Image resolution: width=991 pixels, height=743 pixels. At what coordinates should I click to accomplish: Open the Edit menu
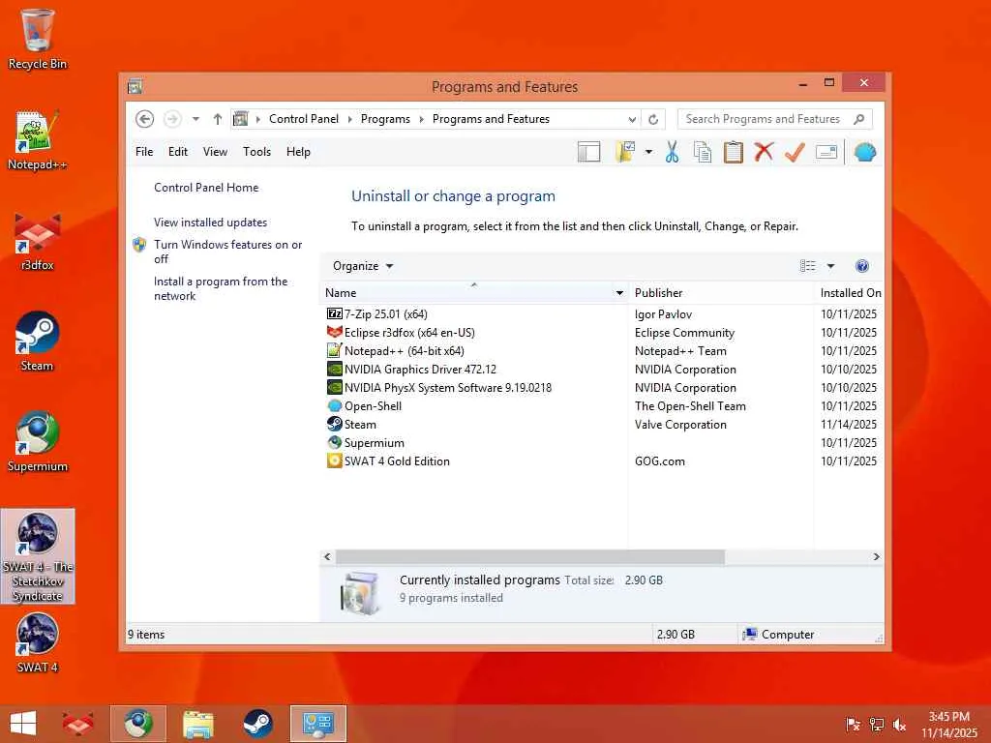178,152
